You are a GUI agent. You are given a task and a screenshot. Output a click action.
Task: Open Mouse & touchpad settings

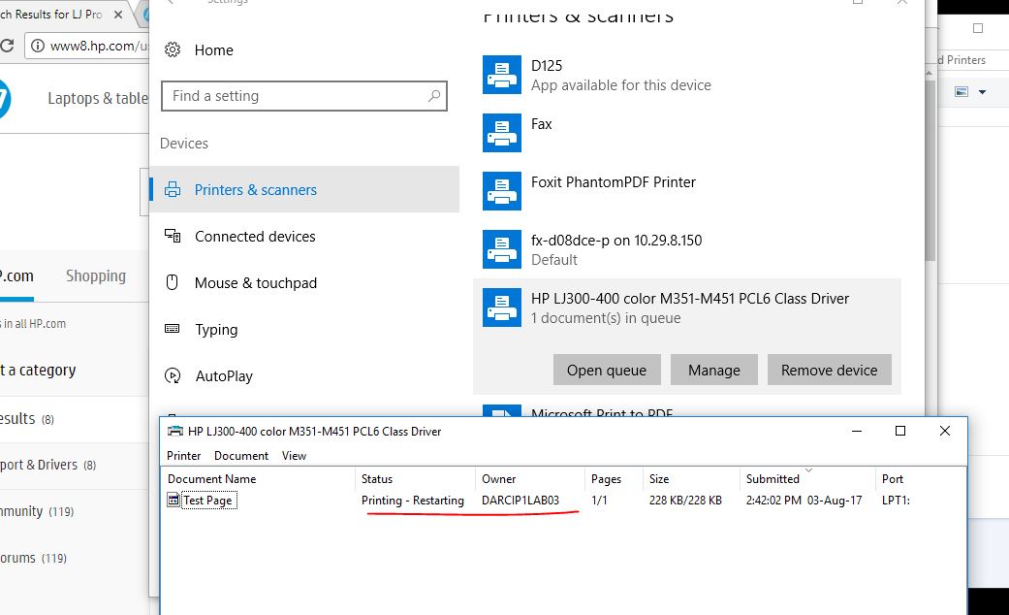click(255, 283)
